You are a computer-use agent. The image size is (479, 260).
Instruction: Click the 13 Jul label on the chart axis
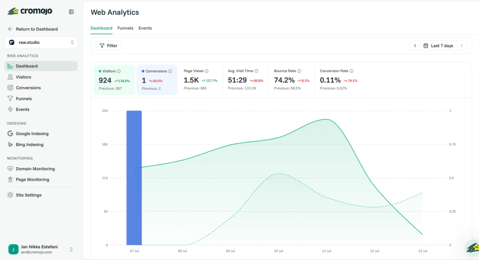point(422,251)
